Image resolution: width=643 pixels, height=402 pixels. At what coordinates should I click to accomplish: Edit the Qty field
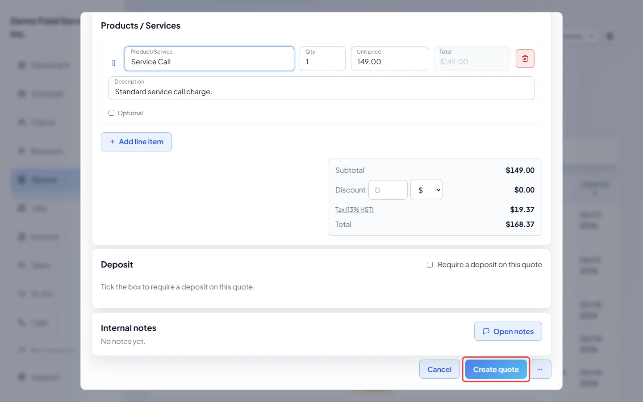click(322, 59)
